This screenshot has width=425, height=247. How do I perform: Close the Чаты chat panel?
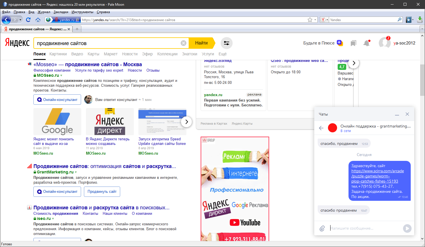click(x=407, y=114)
